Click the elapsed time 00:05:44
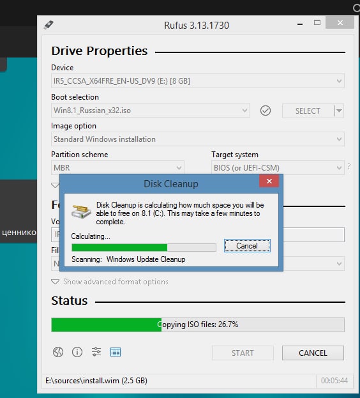 [x=334, y=381]
